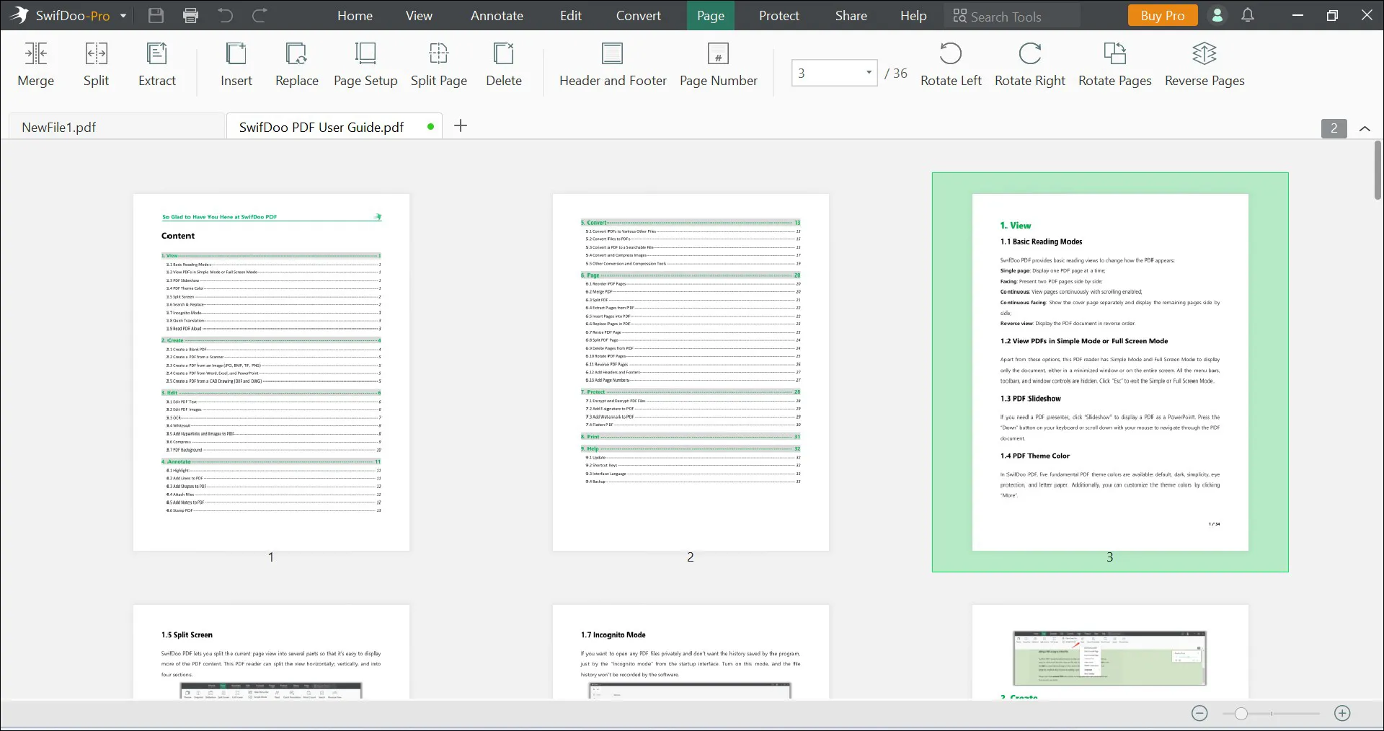
Task: Rotate the page with Rotate Right
Action: (1029, 54)
